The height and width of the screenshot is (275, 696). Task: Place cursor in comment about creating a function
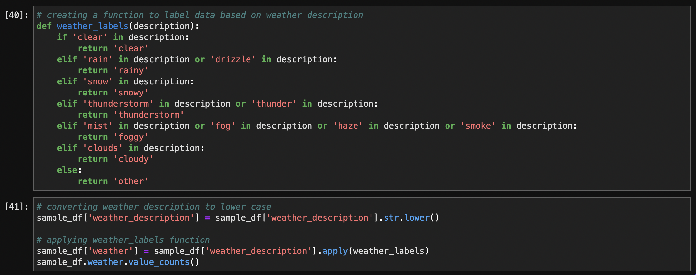(200, 15)
